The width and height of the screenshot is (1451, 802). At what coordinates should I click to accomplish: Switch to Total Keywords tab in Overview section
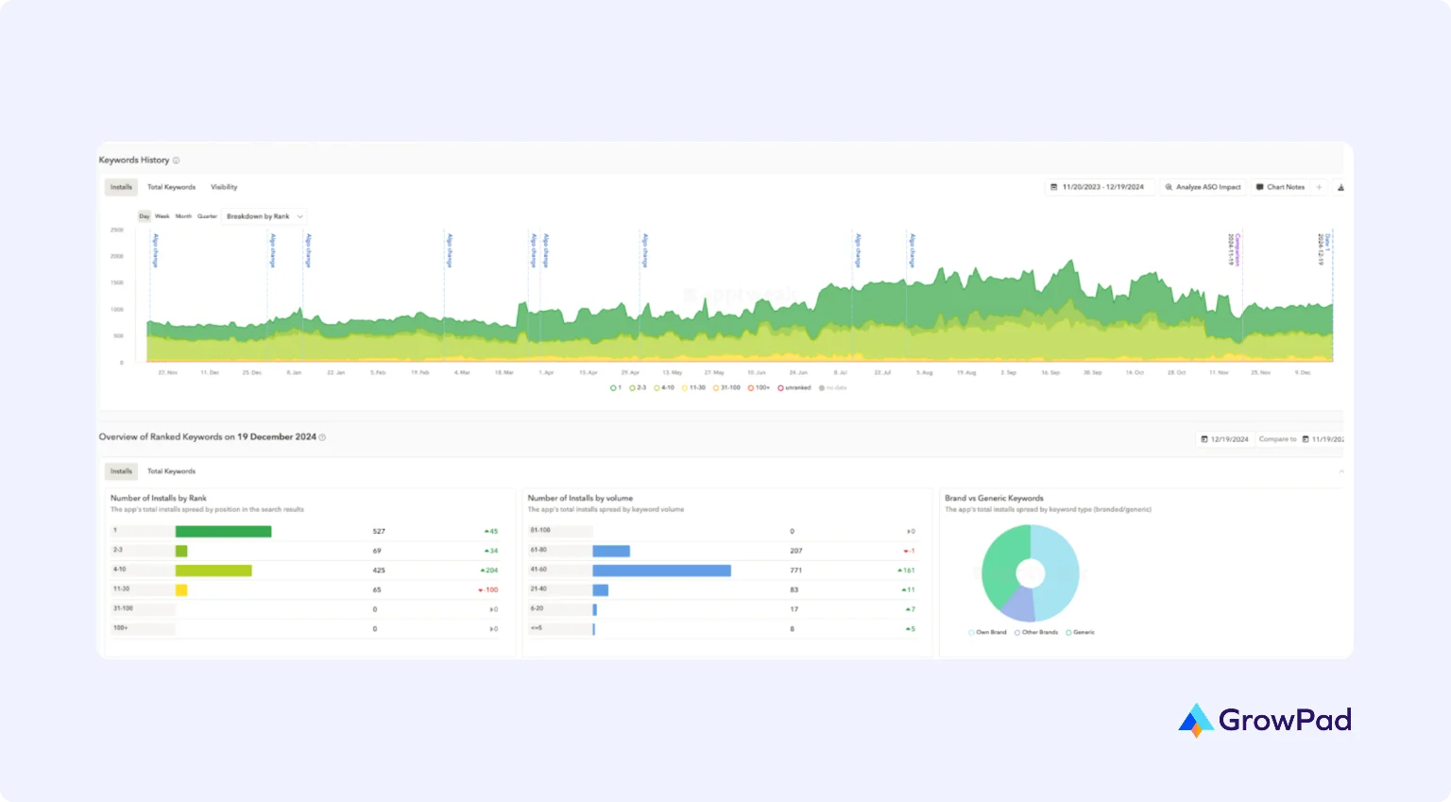[x=171, y=471]
